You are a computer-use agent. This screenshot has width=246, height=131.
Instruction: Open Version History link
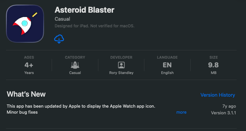(x=218, y=95)
